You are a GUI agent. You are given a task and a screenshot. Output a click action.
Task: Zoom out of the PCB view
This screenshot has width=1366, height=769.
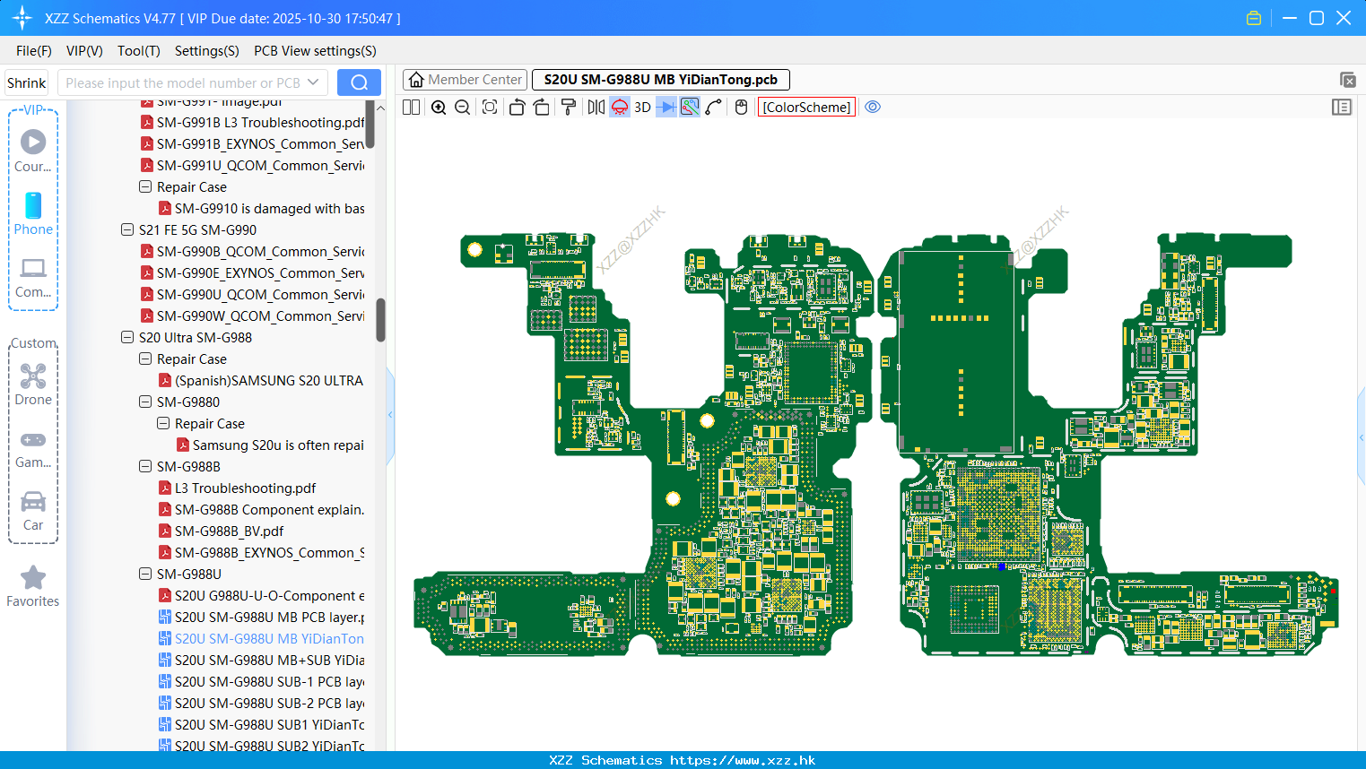tap(463, 107)
